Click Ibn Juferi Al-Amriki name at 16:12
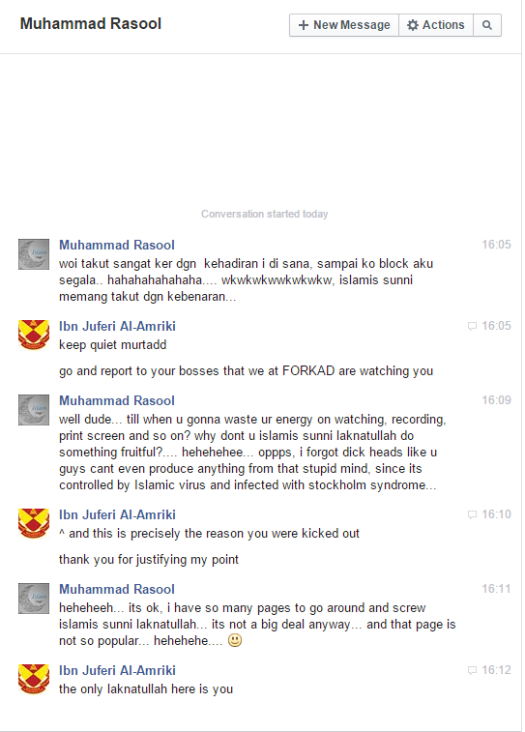Viewport: 525px width, 732px height. 117,671
